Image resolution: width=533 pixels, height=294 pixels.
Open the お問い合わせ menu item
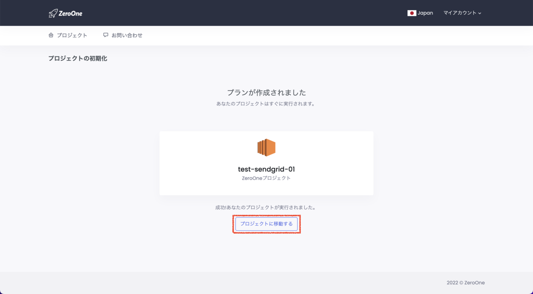click(123, 35)
